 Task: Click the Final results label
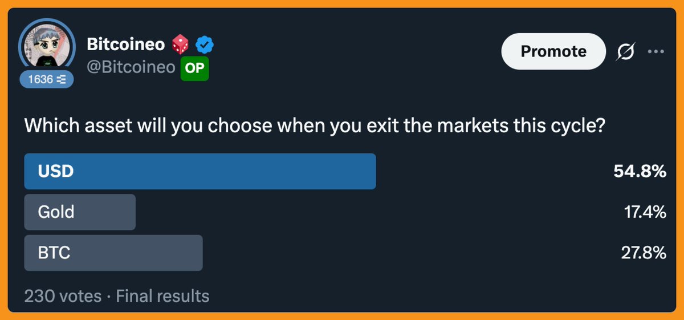point(162,297)
